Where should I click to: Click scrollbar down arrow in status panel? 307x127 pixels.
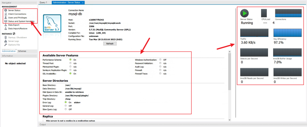230,120
